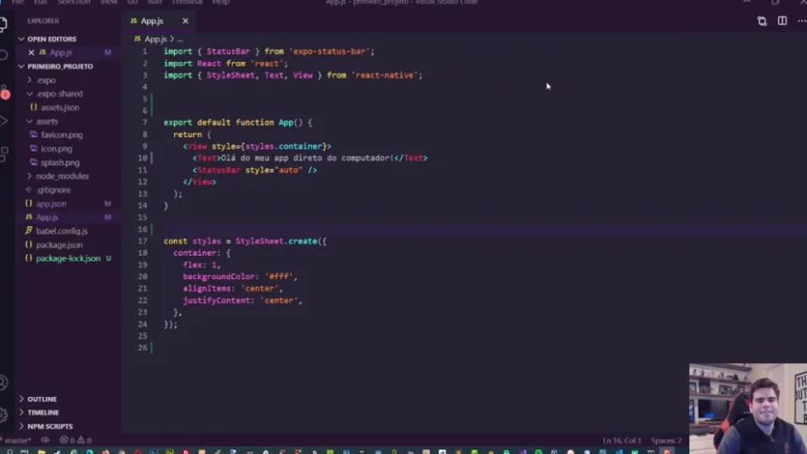The image size is (807, 454).
Task: Open package-lock.json in the explorer
Action: pyautogui.click(x=68, y=258)
